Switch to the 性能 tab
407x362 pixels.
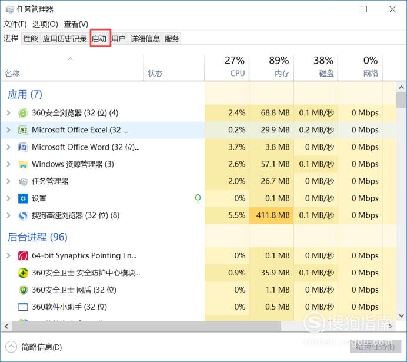point(31,39)
